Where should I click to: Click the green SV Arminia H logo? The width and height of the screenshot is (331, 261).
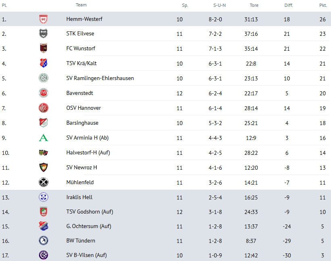43,138
